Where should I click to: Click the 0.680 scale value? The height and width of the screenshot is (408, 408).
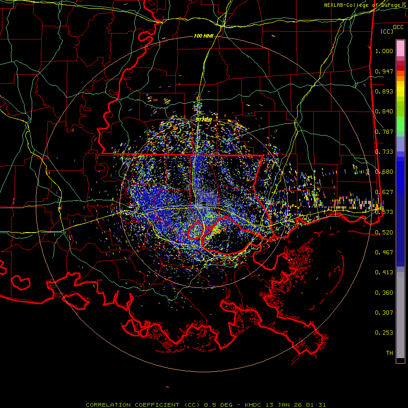[384, 172]
